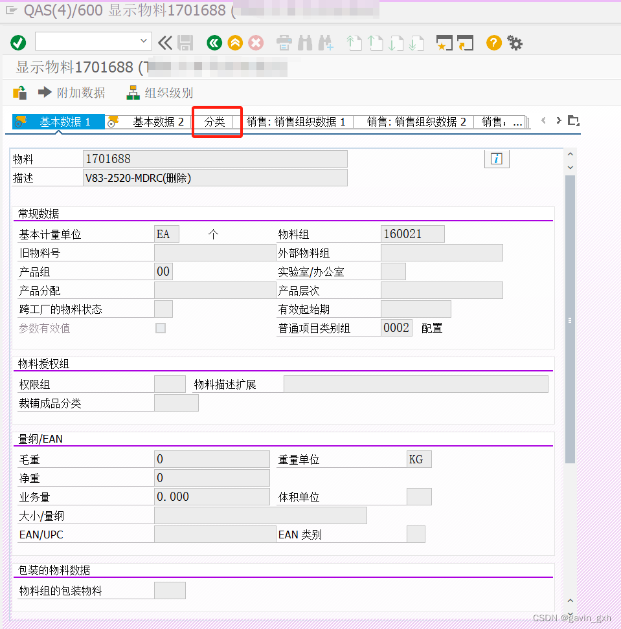Cancel the transaction via the red X icon

coord(256,43)
